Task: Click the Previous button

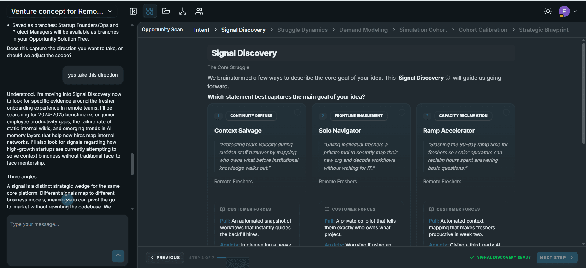Action: (x=165, y=258)
